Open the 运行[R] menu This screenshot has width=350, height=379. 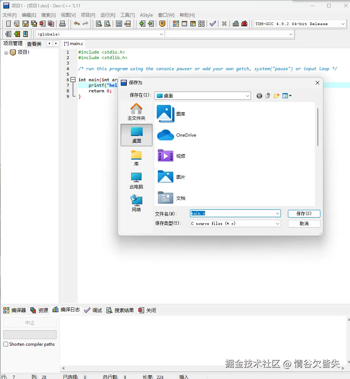[108, 15]
